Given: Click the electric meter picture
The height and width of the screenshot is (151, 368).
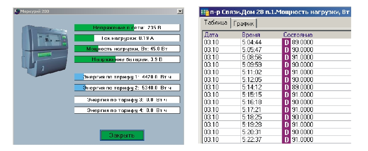Looking at the screenshot, I should coord(45,51).
